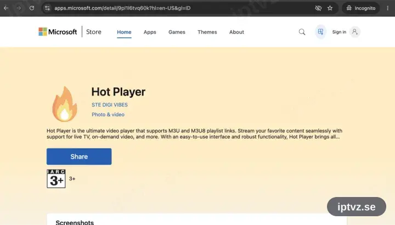Click the search magnifier icon
This screenshot has height=225, width=395.
pos(302,32)
